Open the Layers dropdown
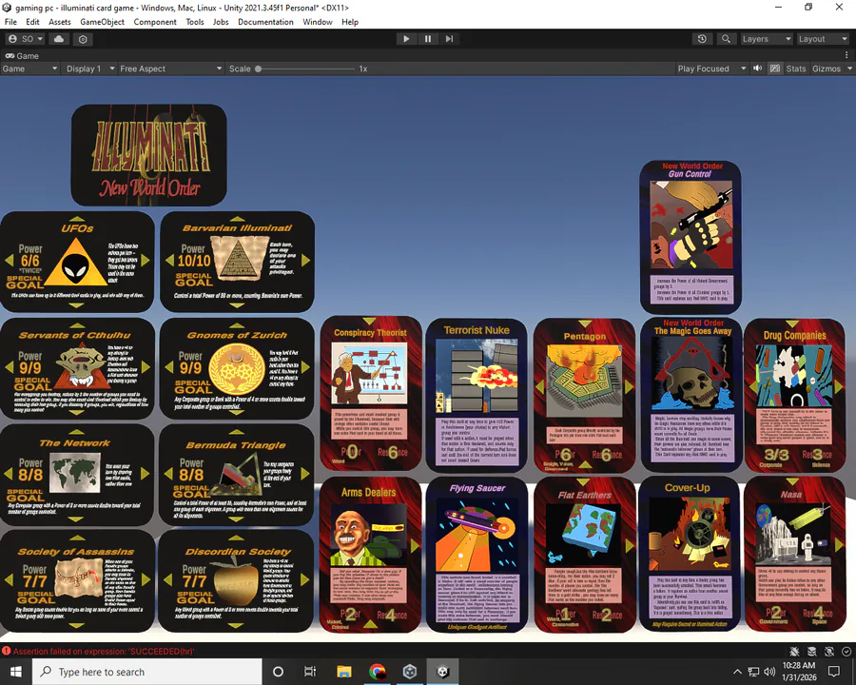 (766, 39)
